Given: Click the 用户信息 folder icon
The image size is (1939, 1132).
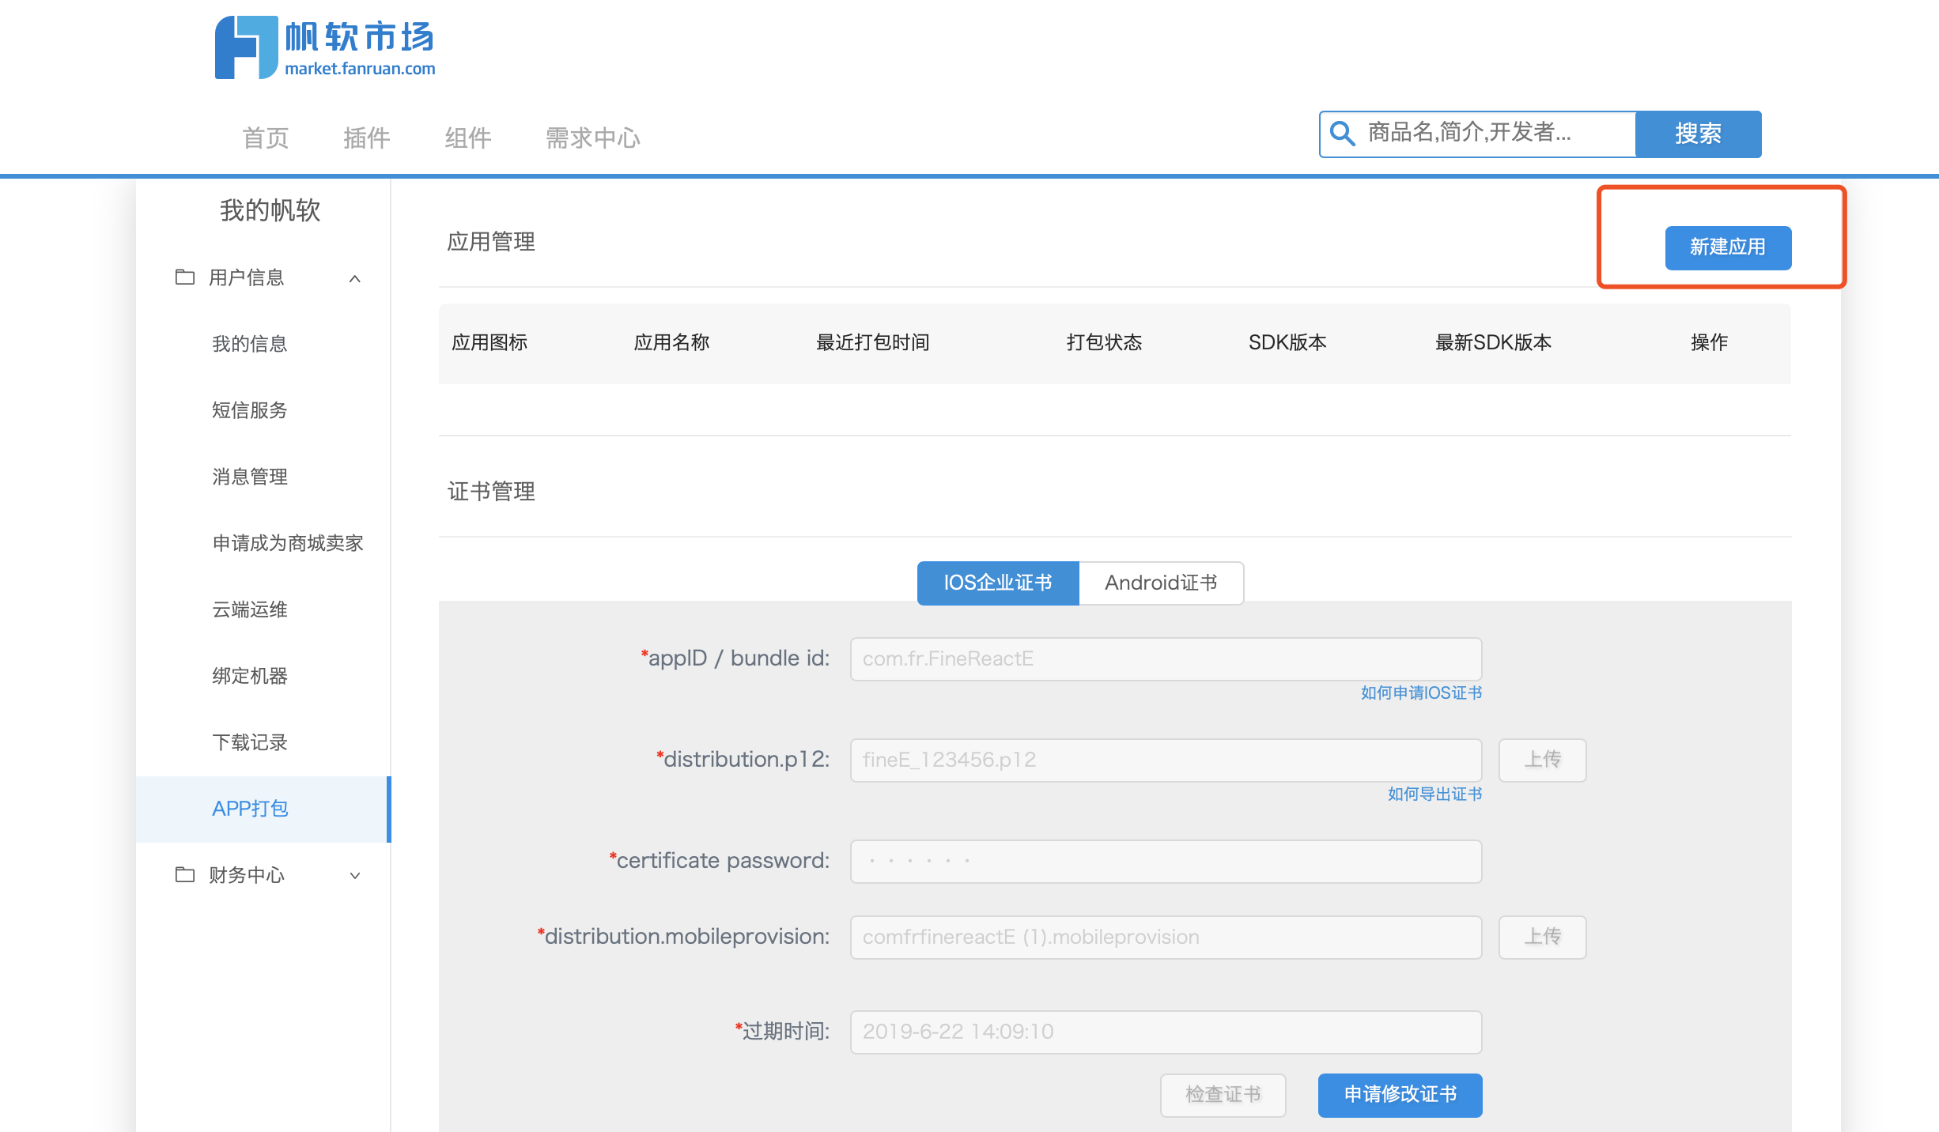Looking at the screenshot, I should coord(184,277).
